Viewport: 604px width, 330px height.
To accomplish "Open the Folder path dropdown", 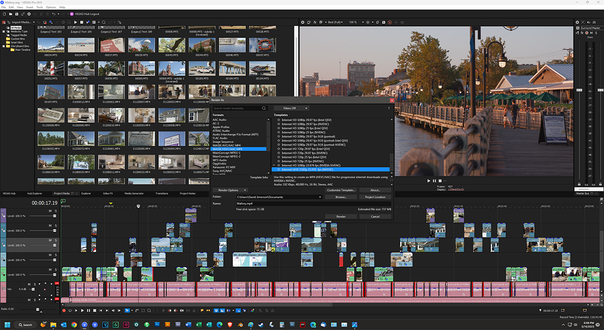I will [x=320, y=197].
